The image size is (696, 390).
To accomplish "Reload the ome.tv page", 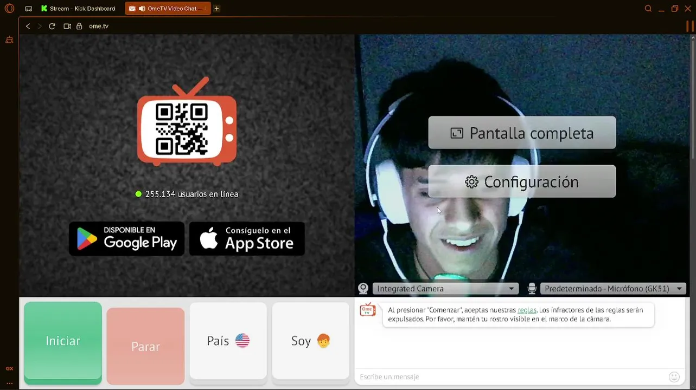I will click(x=52, y=26).
